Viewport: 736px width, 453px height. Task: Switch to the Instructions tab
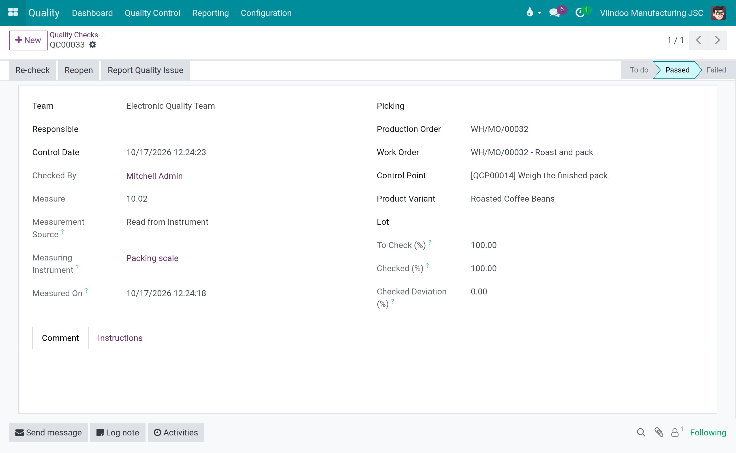120,338
